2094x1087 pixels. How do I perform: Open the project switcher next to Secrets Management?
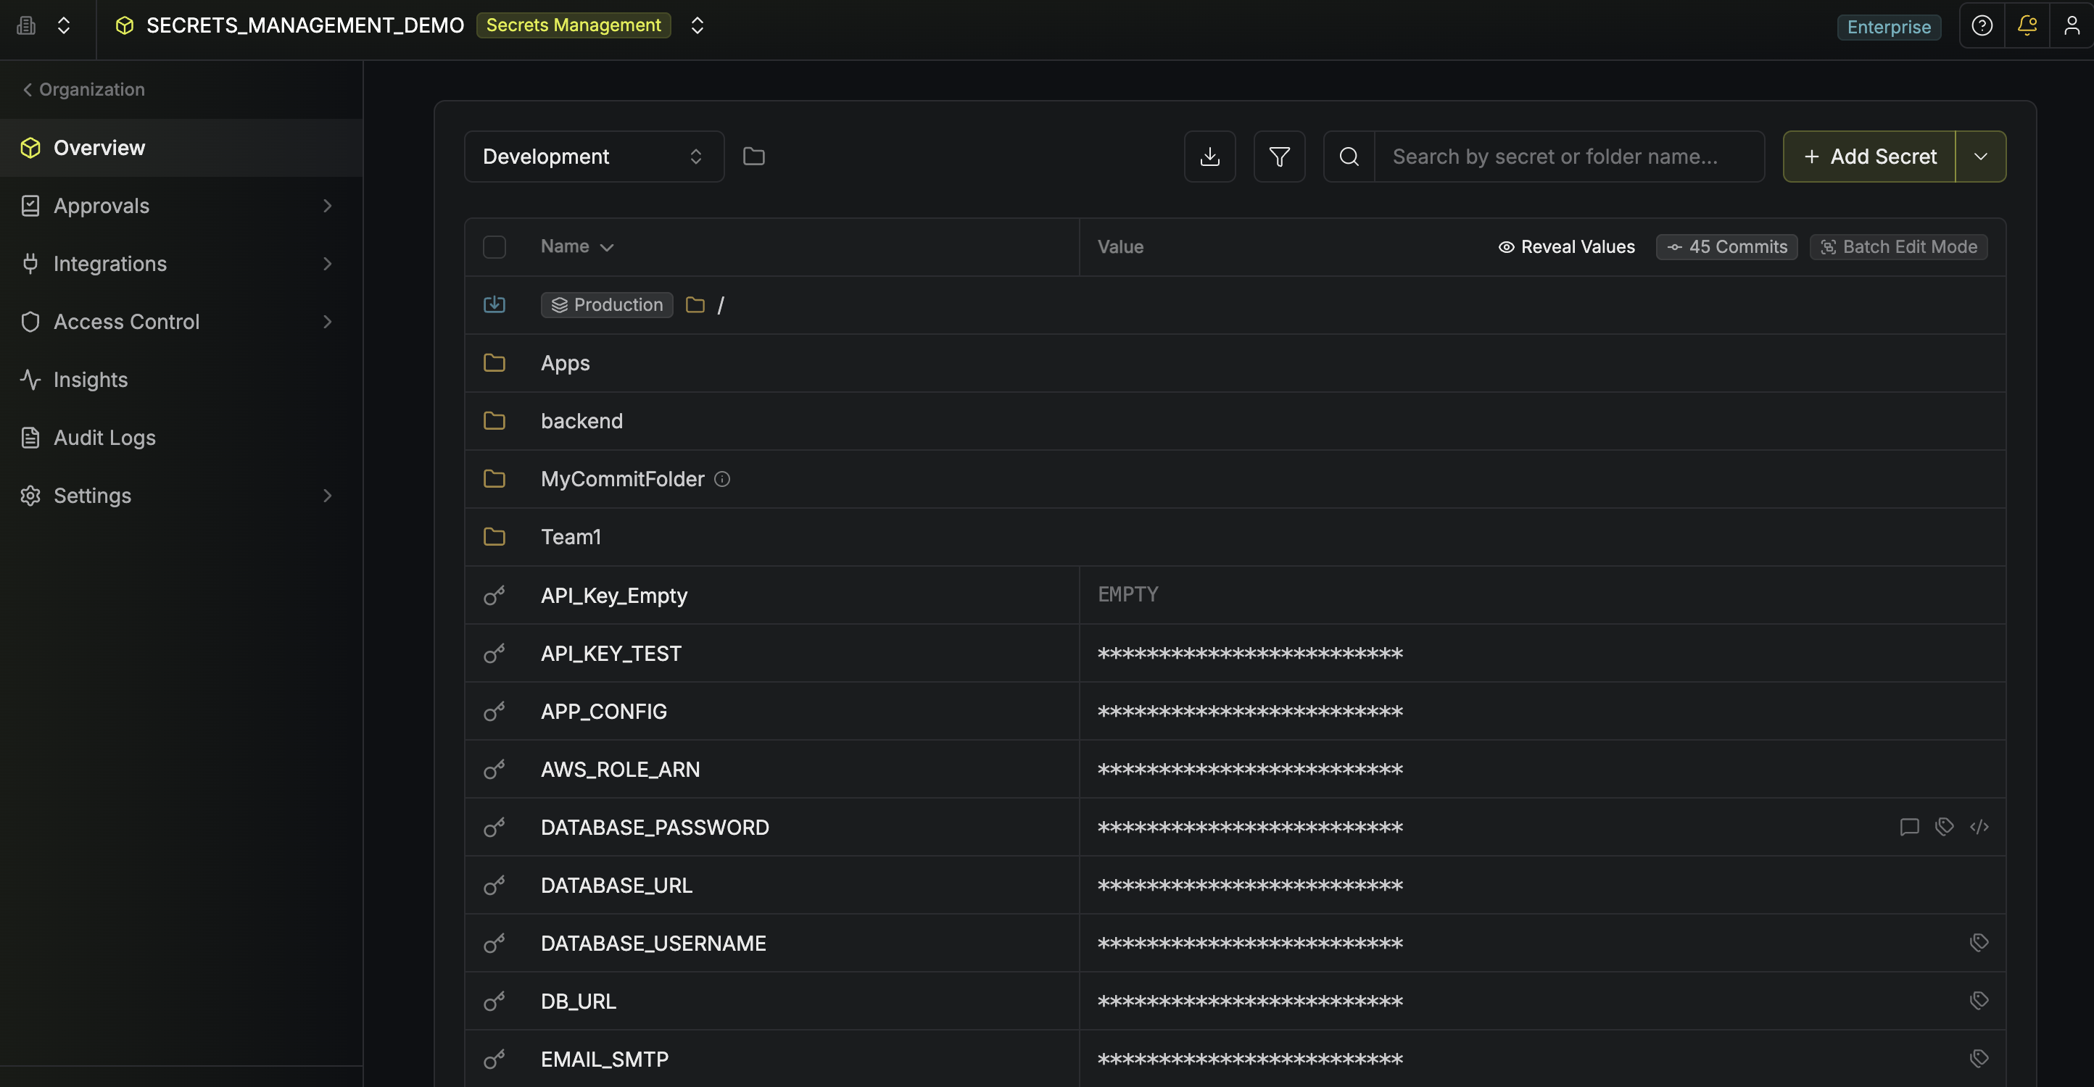point(697,25)
